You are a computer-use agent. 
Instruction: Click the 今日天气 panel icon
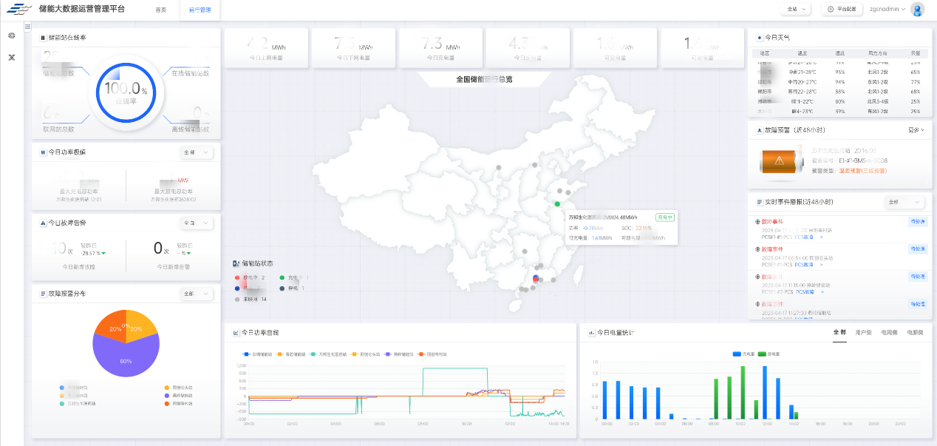[759, 38]
